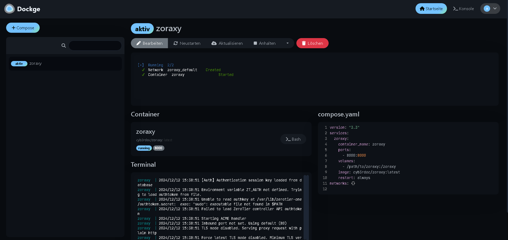Create a new stack with Compose button
Screen dimensions: 508x240
pyautogui.click(x=23, y=28)
